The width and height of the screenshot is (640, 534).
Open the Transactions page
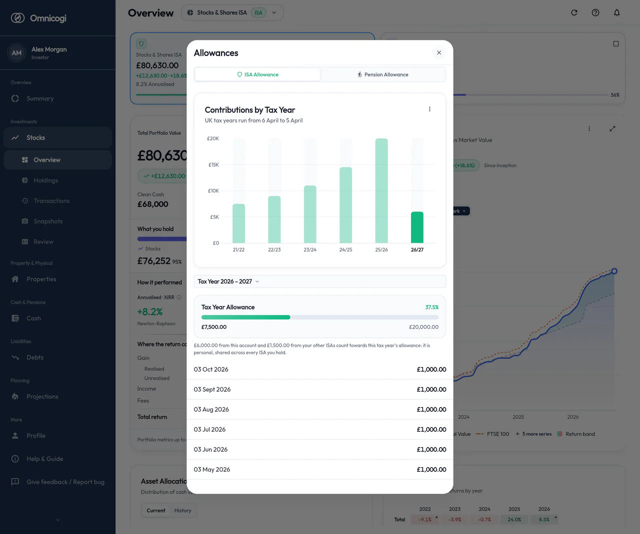57,201
